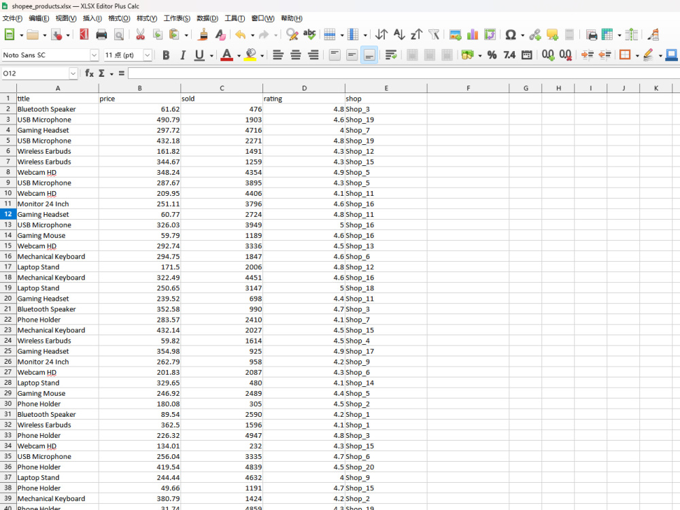The height and width of the screenshot is (510, 680).
Task: Toggle center horizontally alignment
Action: click(x=296, y=55)
